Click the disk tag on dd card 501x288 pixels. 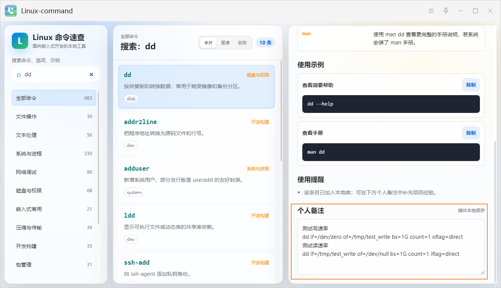tap(131, 99)
